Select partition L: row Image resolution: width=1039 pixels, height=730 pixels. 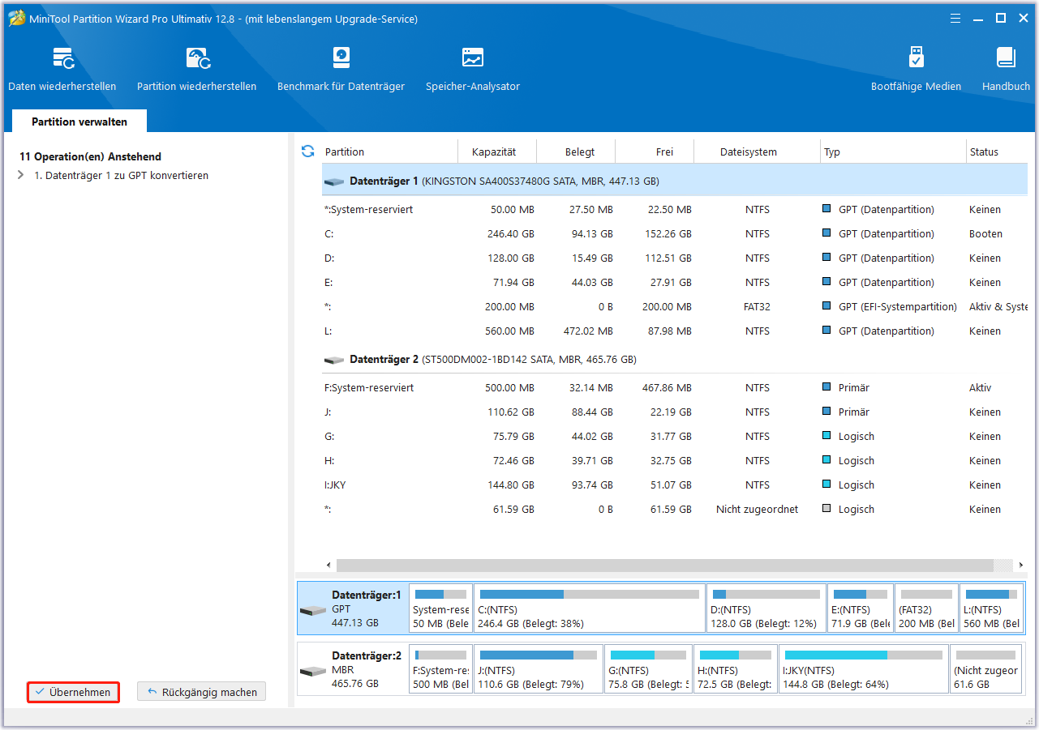[x=675, y=331]
